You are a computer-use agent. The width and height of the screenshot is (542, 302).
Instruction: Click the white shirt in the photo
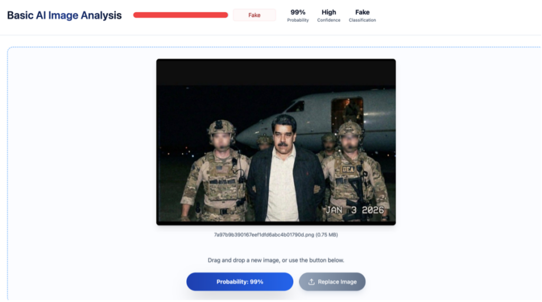(x=282, y=185)
